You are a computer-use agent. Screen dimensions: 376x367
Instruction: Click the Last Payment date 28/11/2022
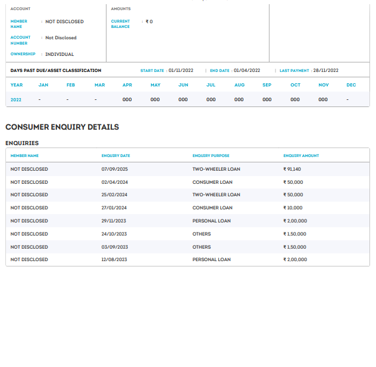(325, 71)
